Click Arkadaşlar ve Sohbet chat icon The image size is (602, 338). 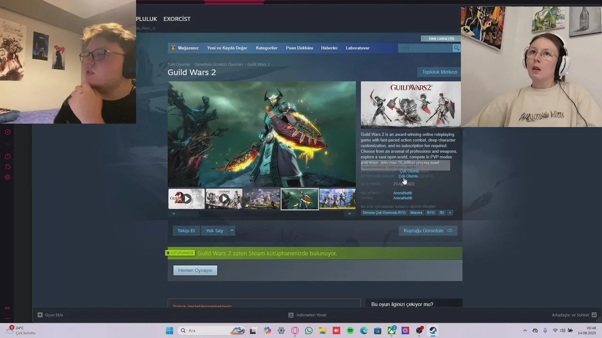pos(594,315)
